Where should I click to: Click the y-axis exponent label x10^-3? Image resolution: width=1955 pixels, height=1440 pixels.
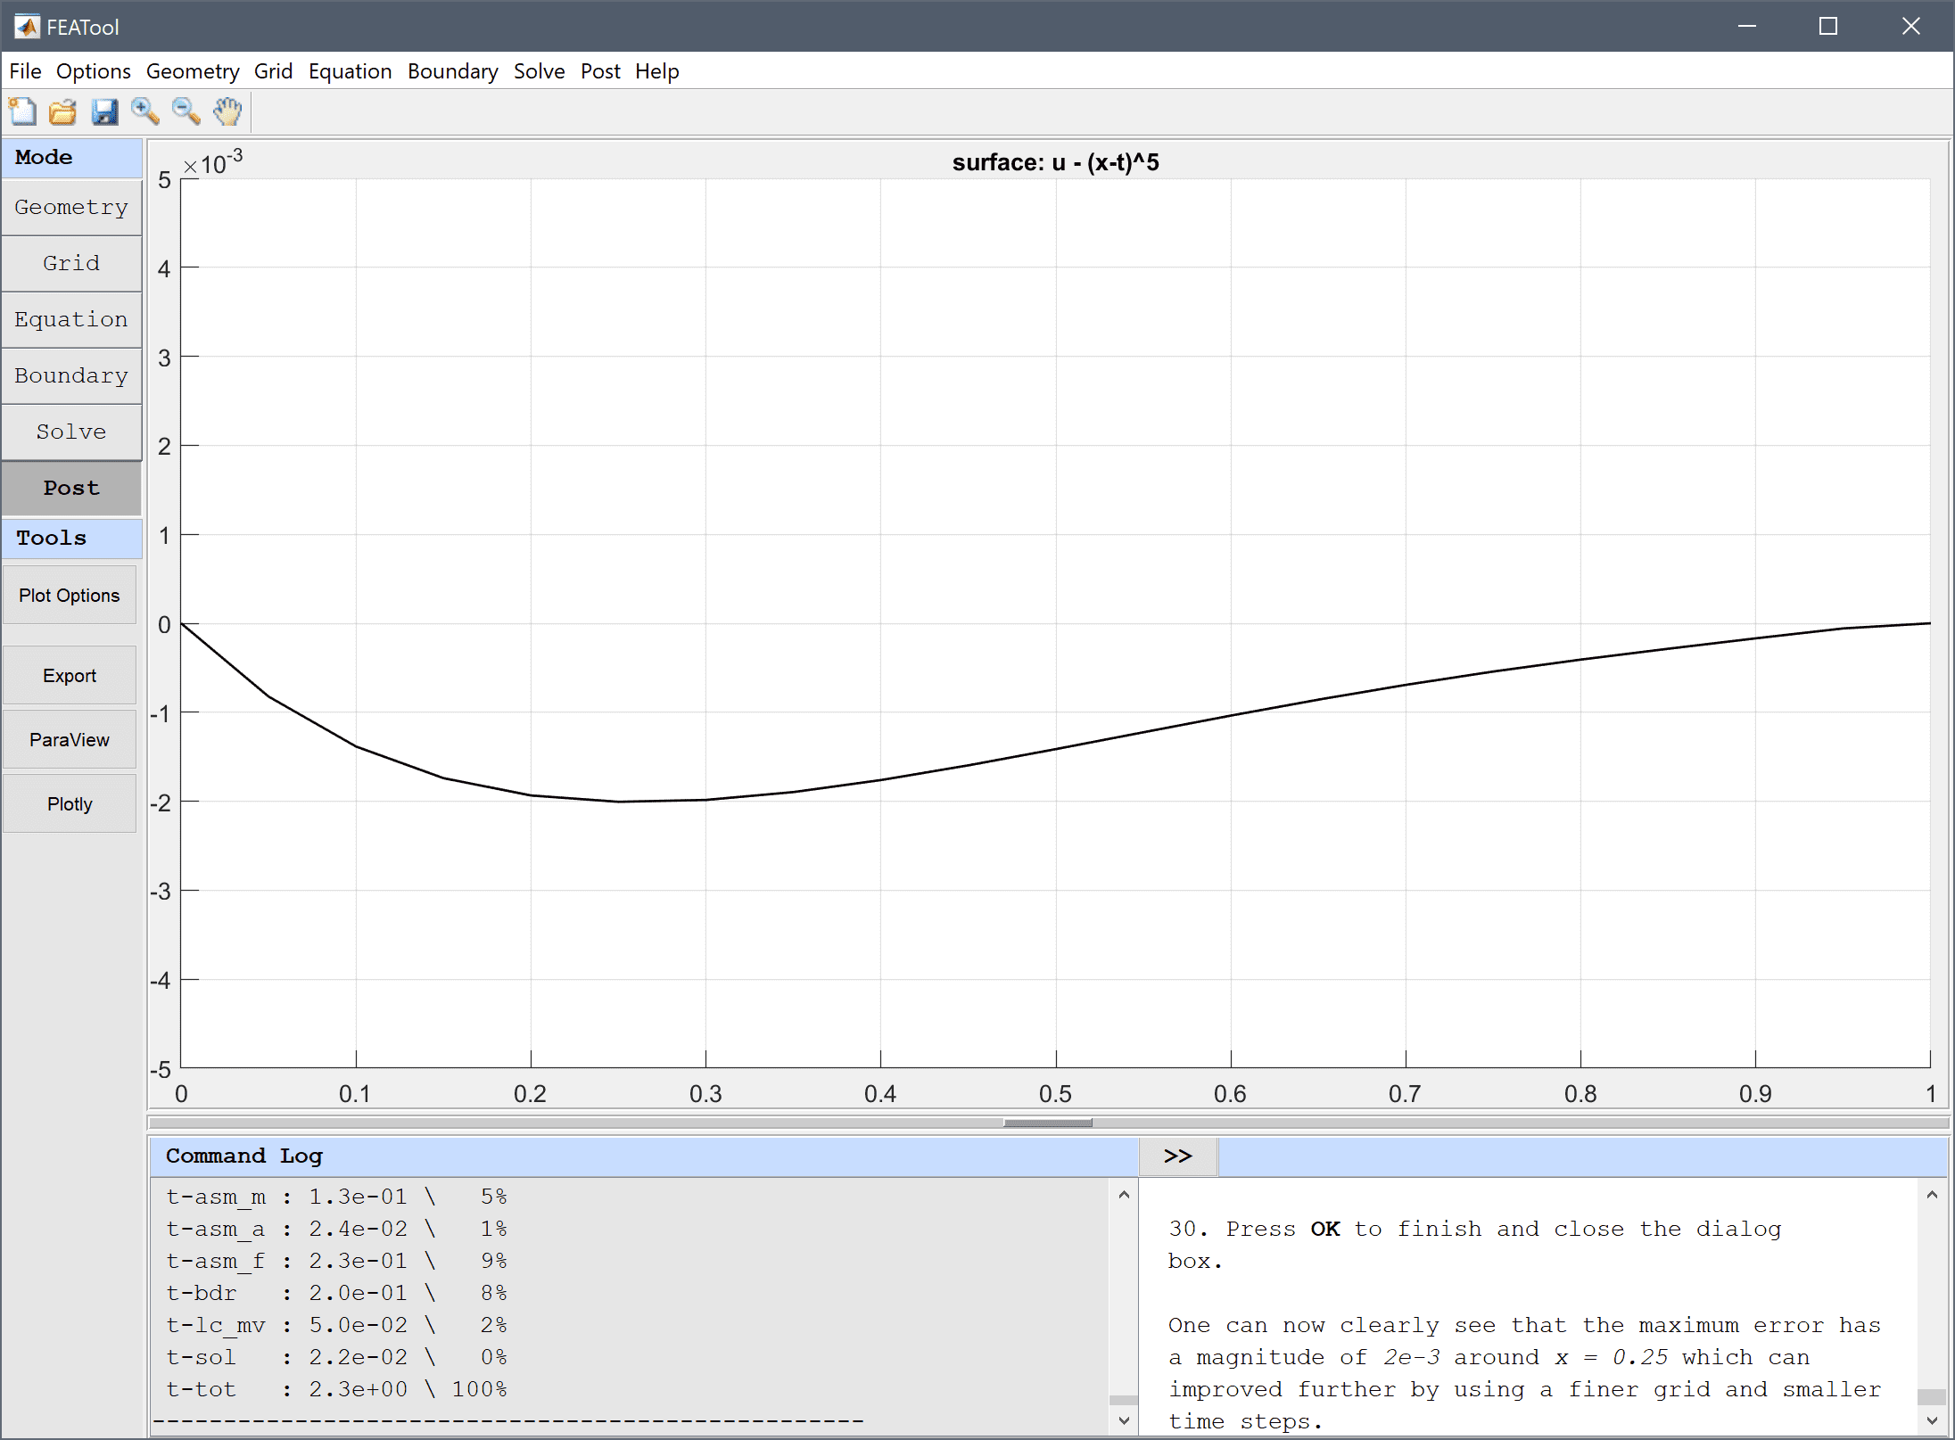[x=213, y=163]
